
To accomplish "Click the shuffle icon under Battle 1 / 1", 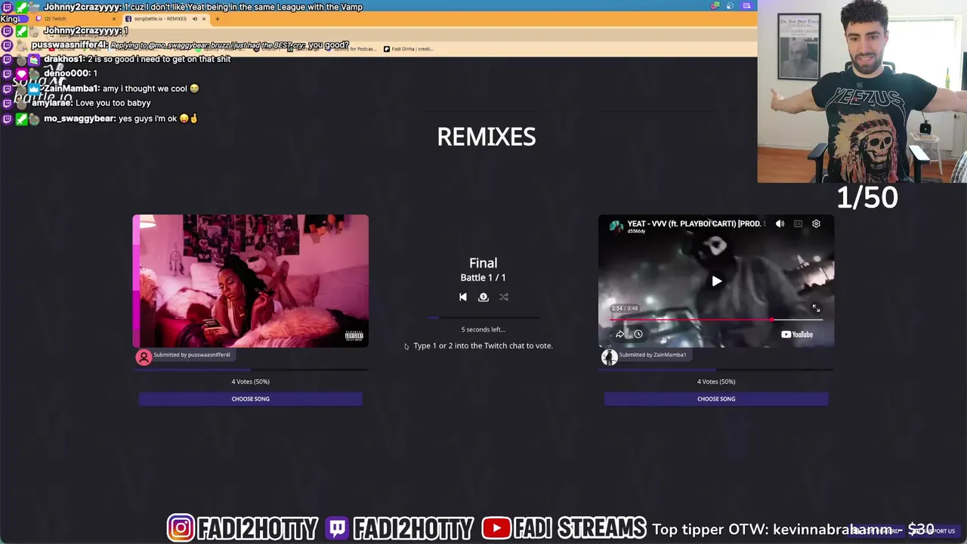I will [504, 297].
